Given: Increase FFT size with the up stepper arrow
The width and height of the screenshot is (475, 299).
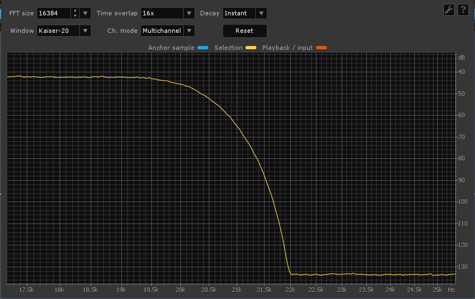Looking at the screenshot, I should click(75, 10).
